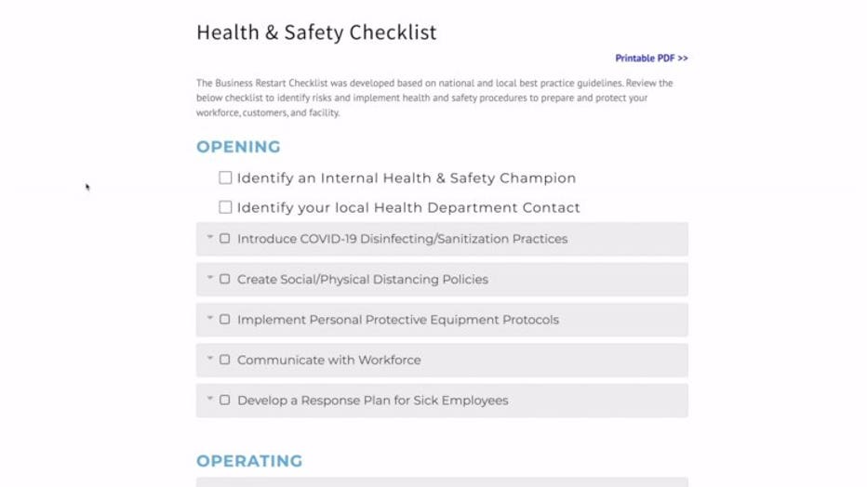Expand the COVID-19 Disinfecting/Sanitization Practices arrow
867x487 pixels.
coord(211,238)
